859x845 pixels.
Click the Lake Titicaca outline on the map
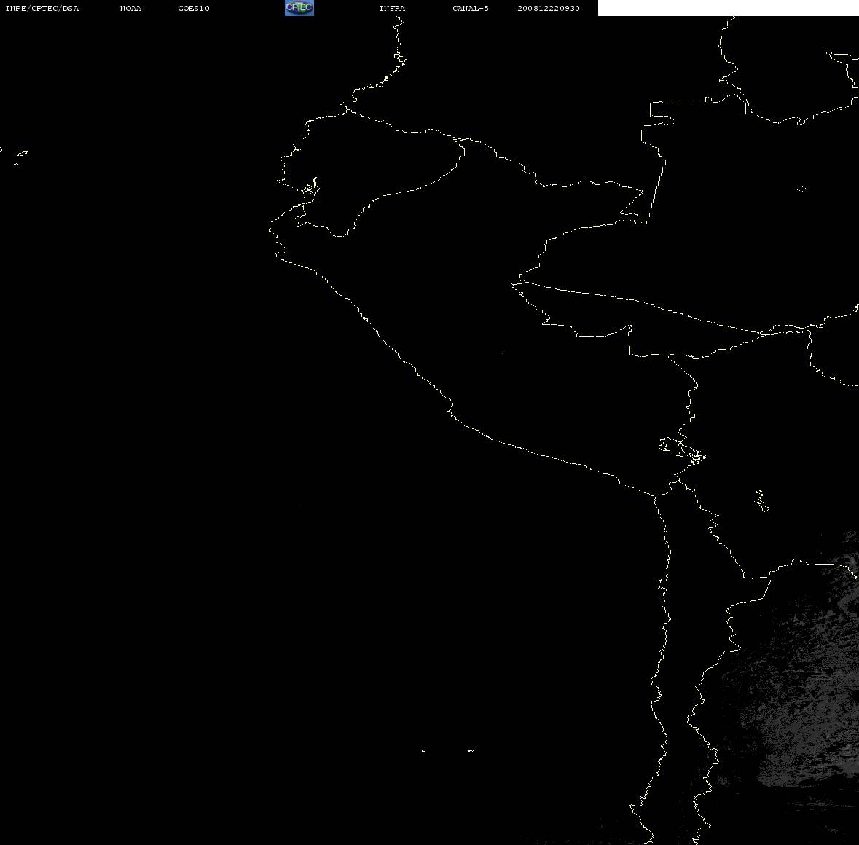(x=683, y=451)
